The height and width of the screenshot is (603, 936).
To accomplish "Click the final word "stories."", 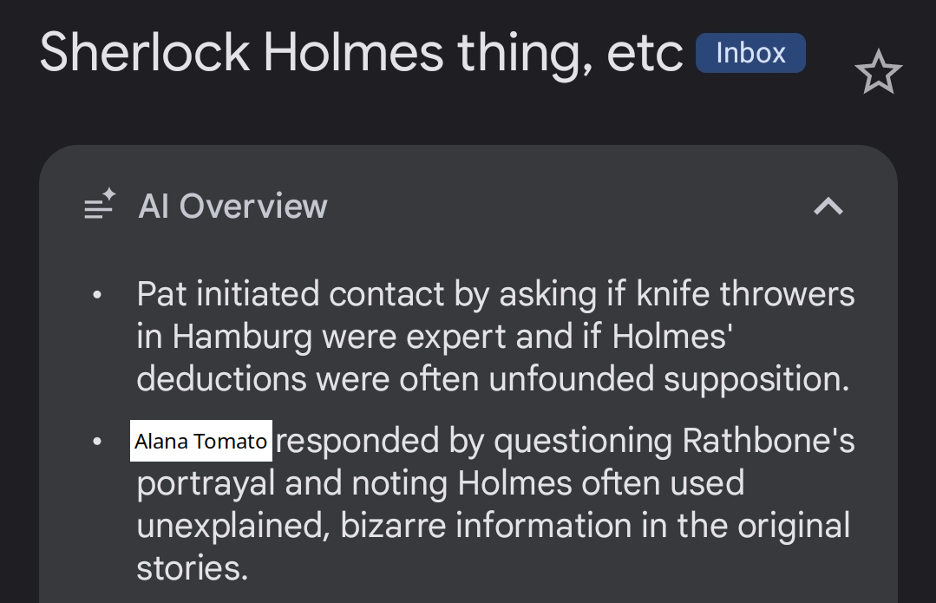I will [193, 568].
